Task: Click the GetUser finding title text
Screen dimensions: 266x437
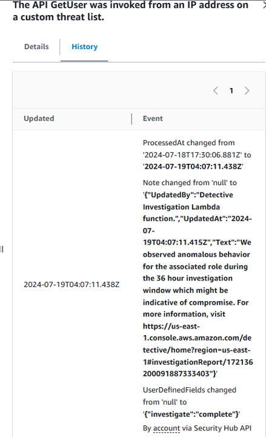Action: tap(130, 11)
